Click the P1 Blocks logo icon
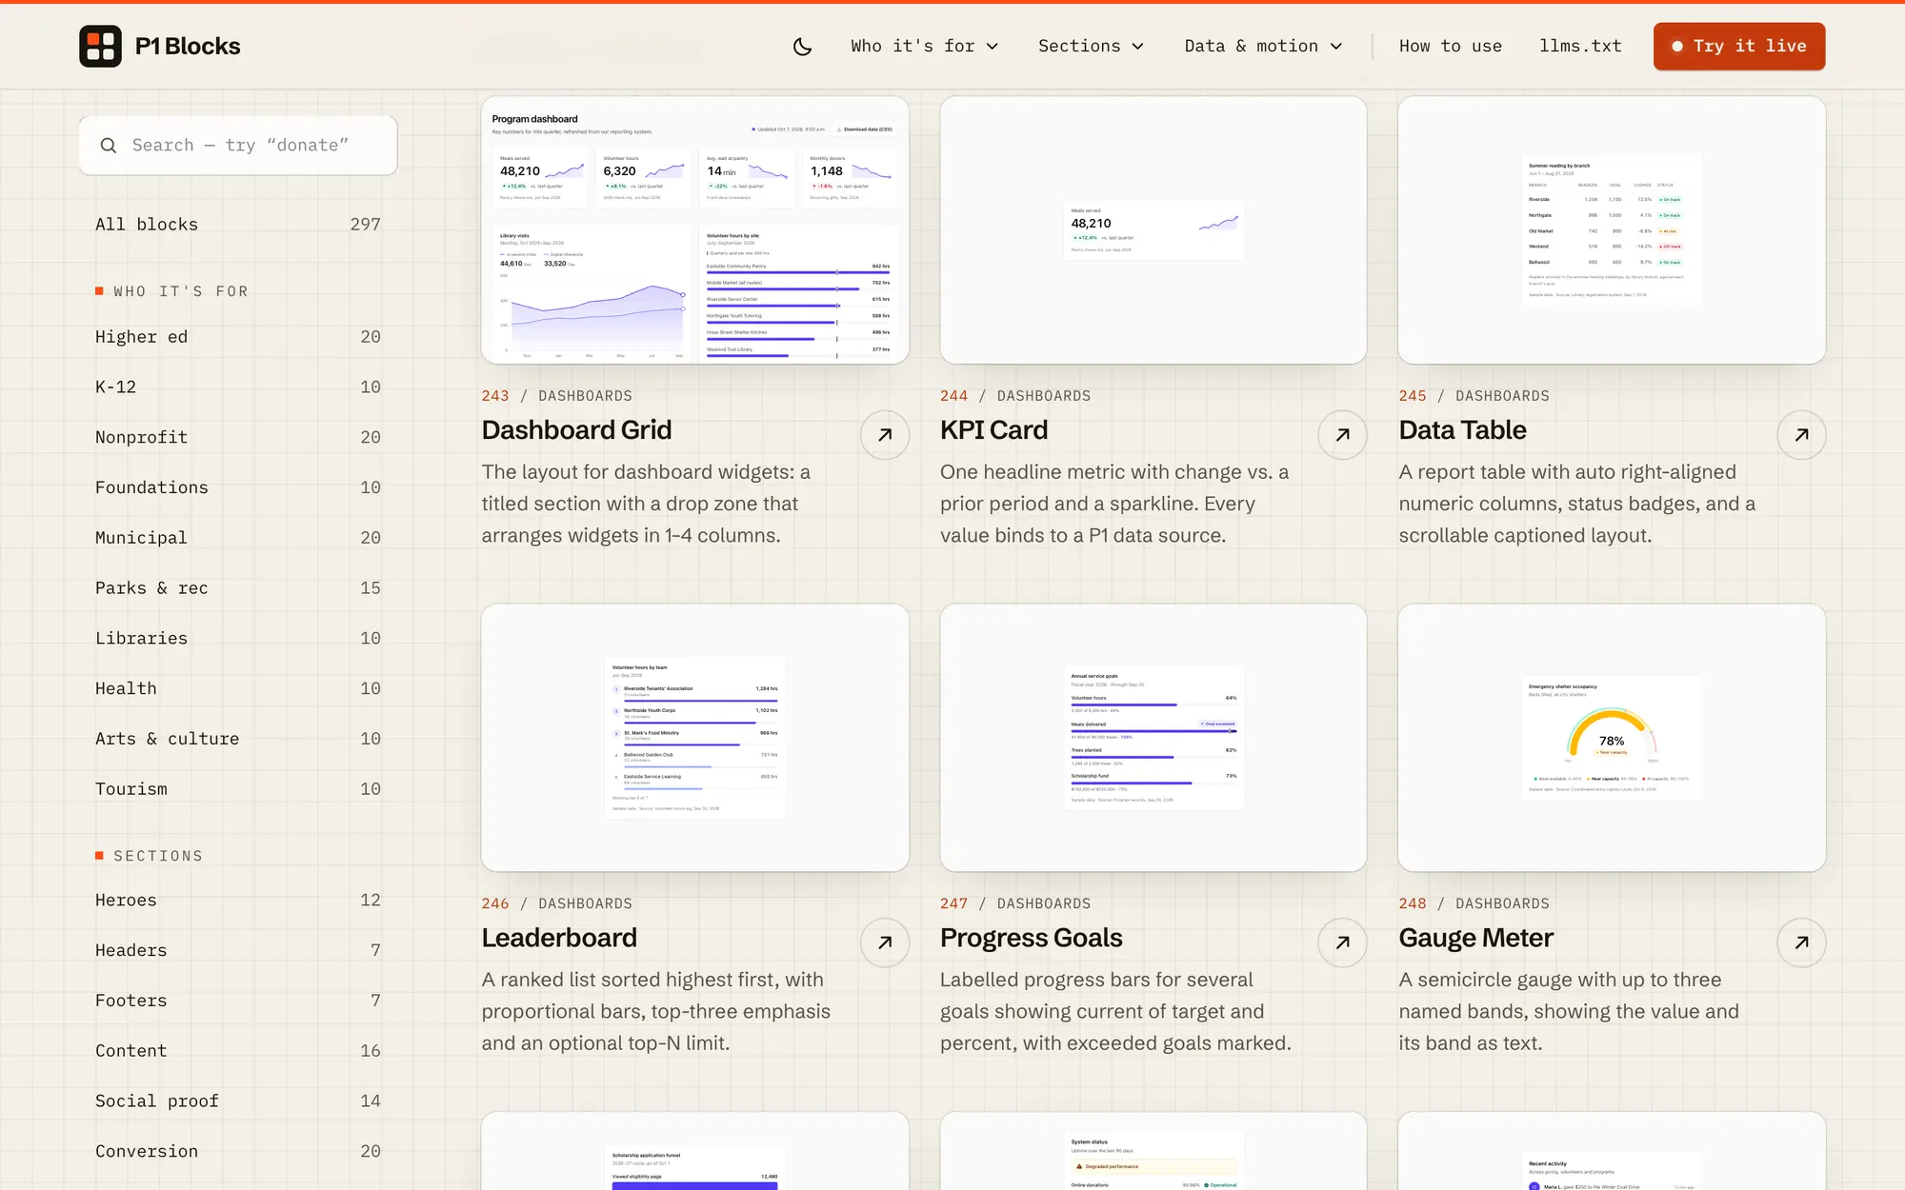Screen dimensions: 1905x1190 (100, 46)
